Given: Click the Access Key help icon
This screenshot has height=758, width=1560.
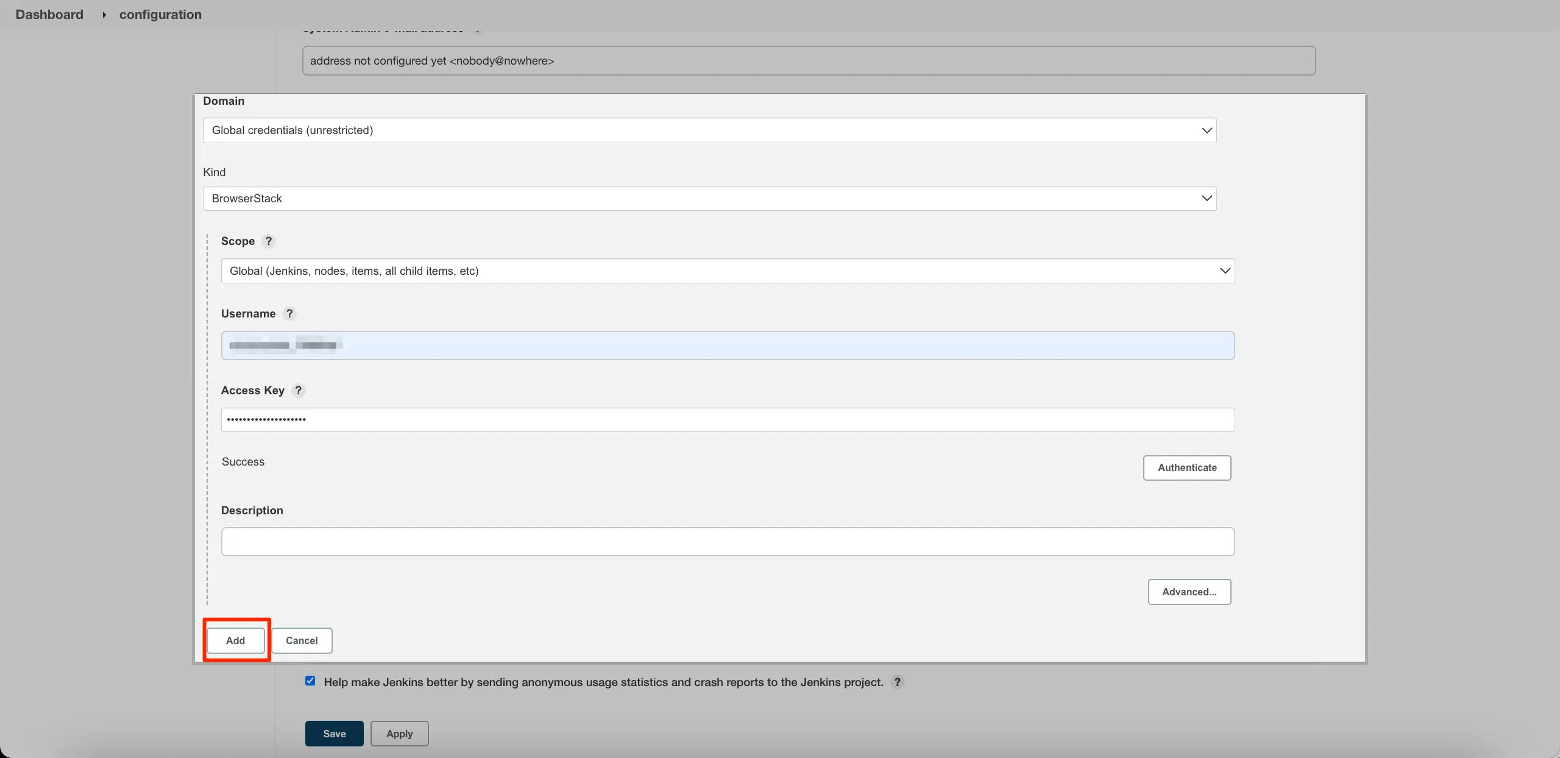Looking at the screenshot, I should [298, 390].
